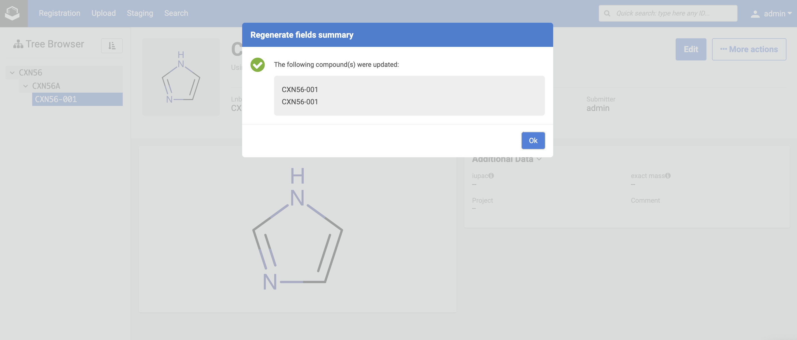
Task: Go to the Staging page
Action: pyautogui.click(x=140, y=13)
